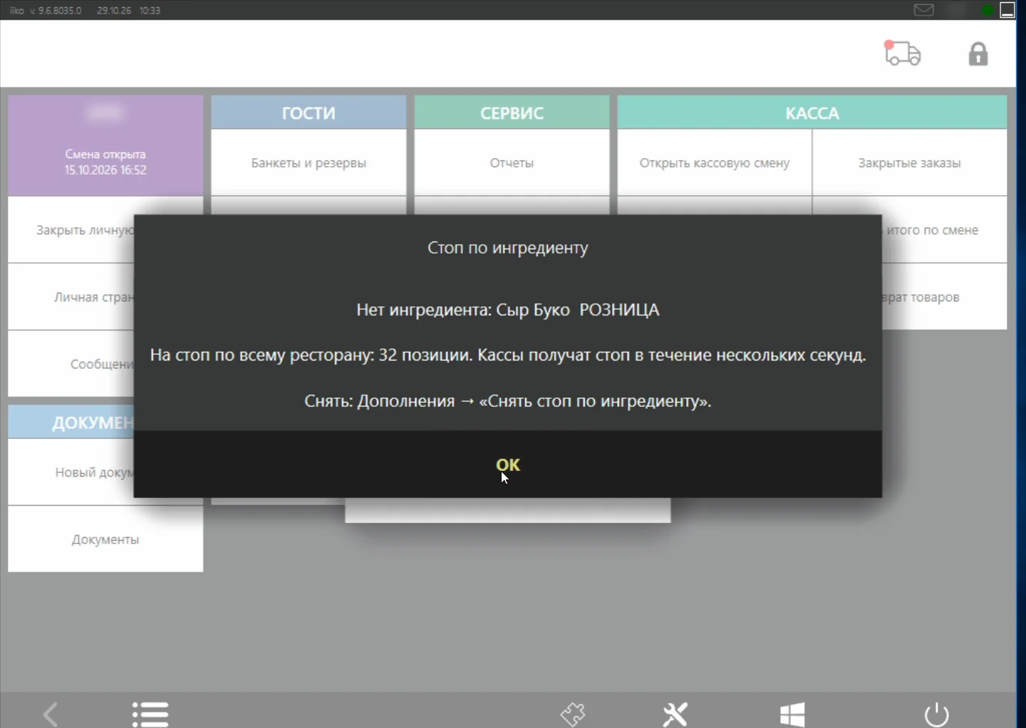This screenshot has height=728, width=1026.
Task: Click the iiko version text in title bar
Action: click(46, 11)
